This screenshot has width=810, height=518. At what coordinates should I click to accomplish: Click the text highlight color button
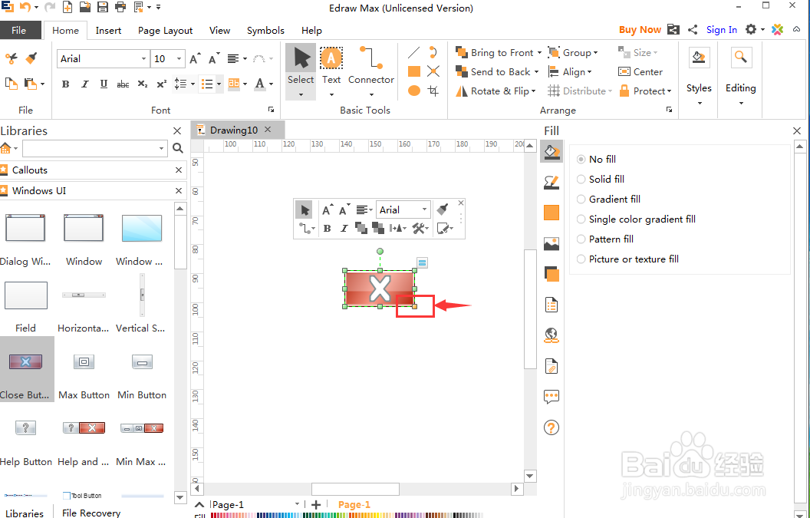click(234, 84)
